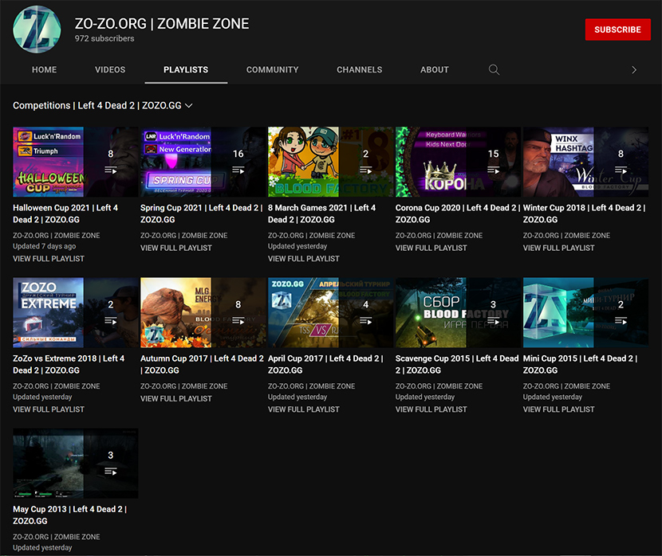View full playlist for Mini Cup 2015
The width and height of the screenshot is (662, 556).
point(558,409)
